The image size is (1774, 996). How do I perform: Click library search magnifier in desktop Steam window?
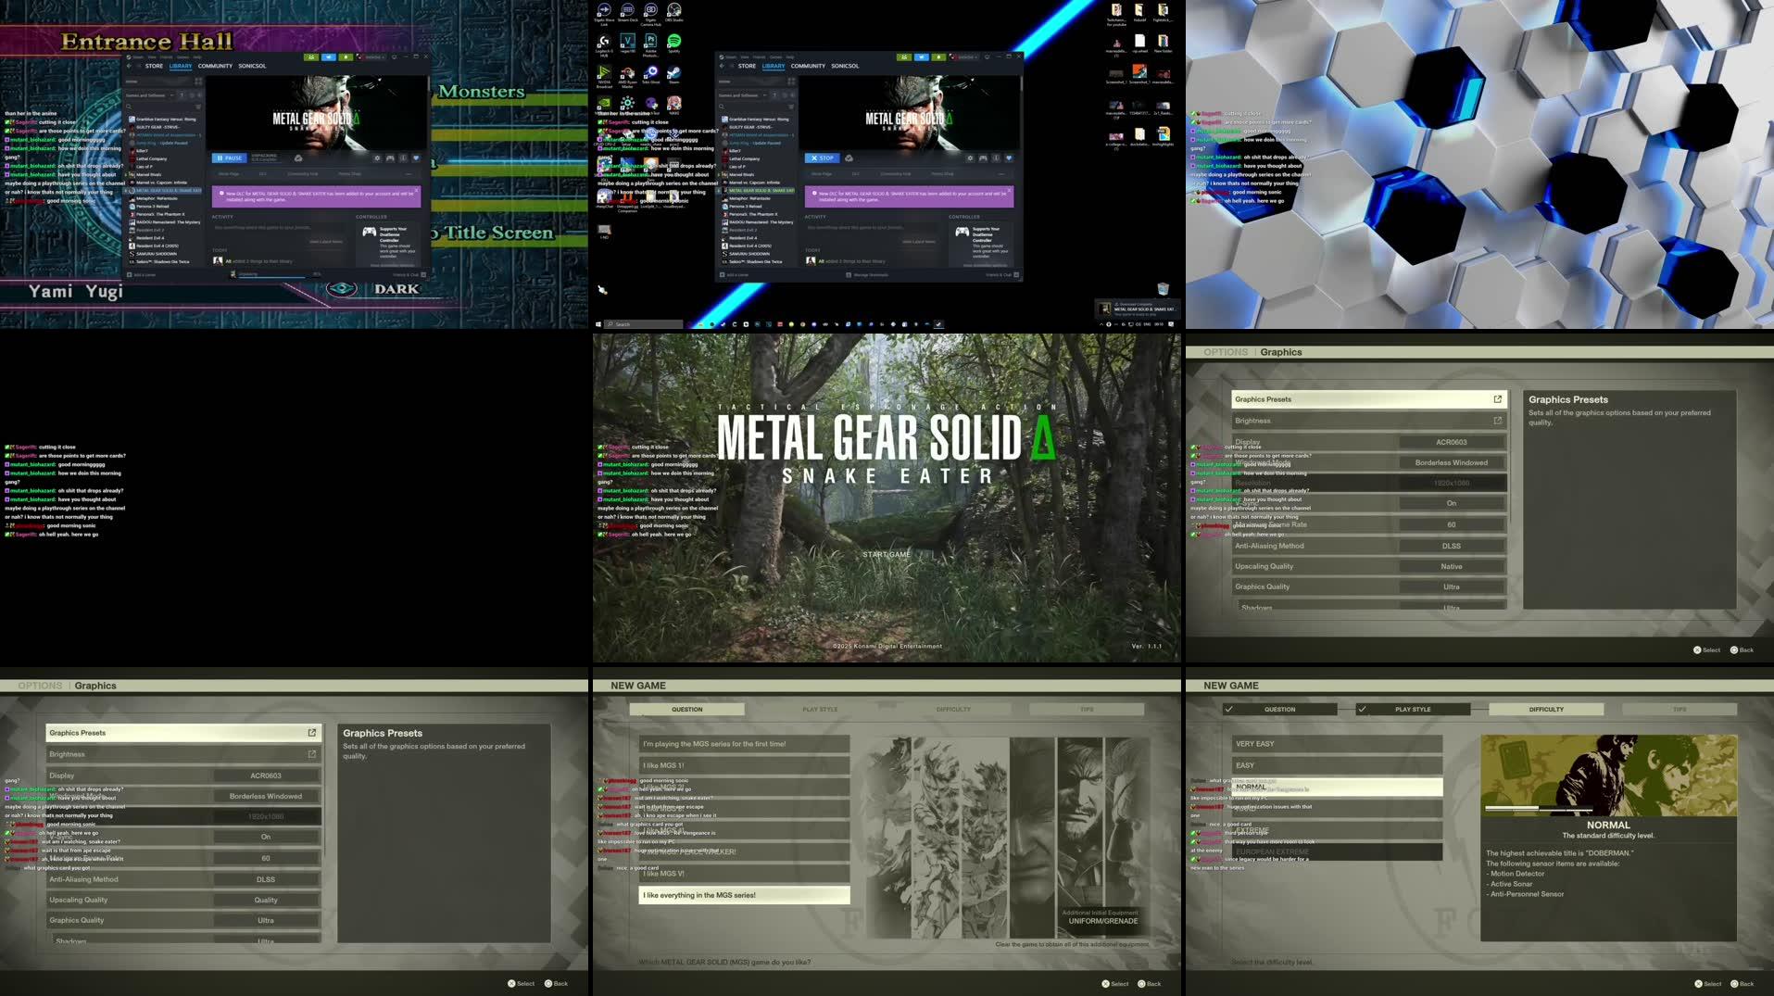722,107
